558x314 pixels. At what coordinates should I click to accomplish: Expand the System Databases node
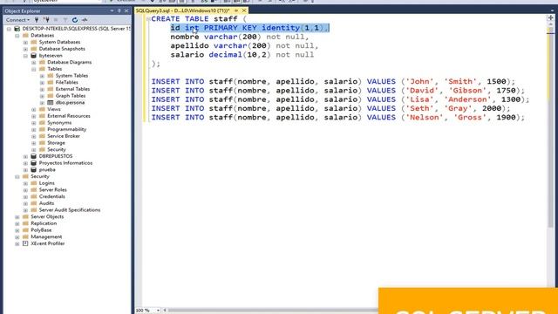[25, 43]
